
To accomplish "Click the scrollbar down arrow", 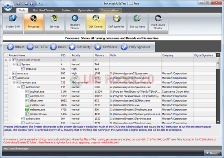I will pos(218,122).
